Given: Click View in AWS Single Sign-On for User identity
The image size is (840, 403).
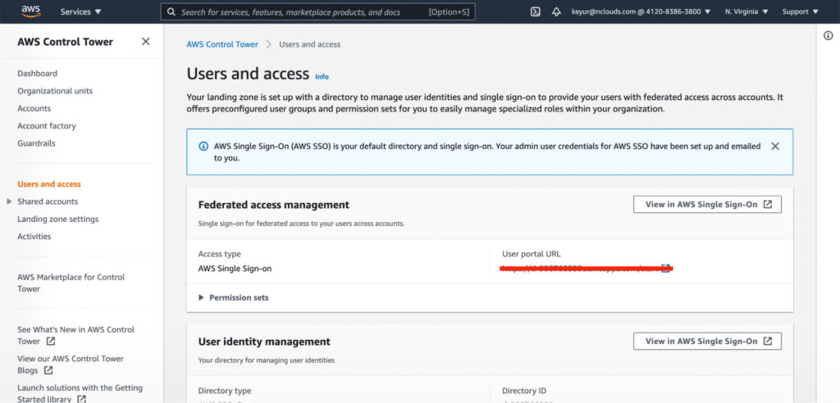Looking at the screenshot, I should point(707,341).
